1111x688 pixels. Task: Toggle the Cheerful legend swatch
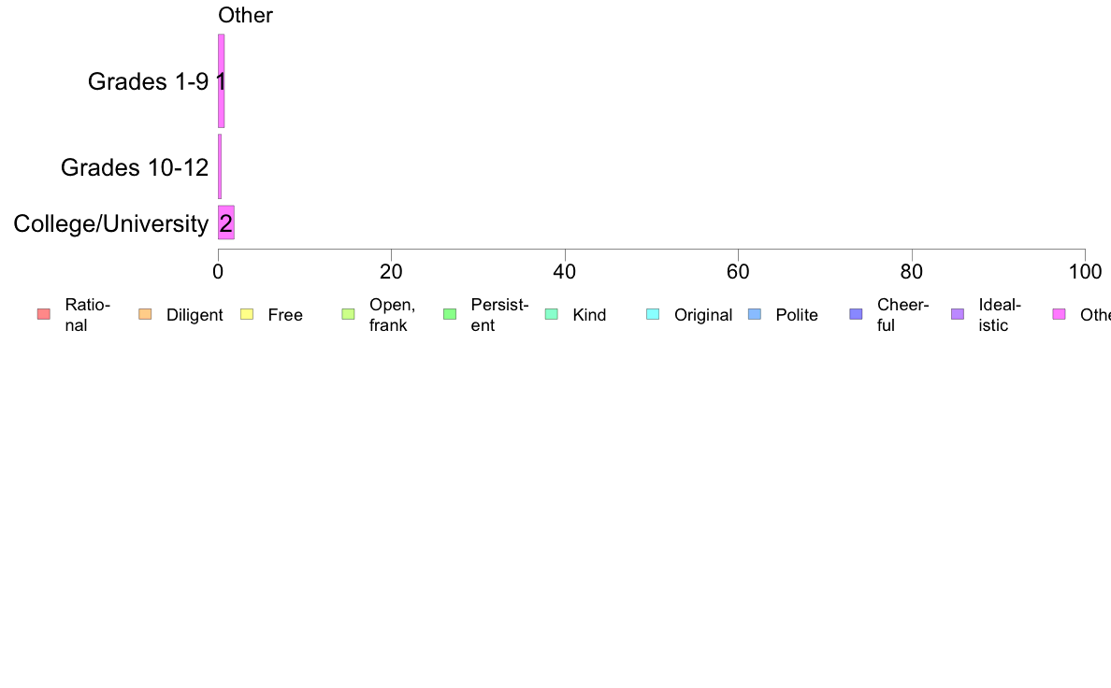point(856,314)
